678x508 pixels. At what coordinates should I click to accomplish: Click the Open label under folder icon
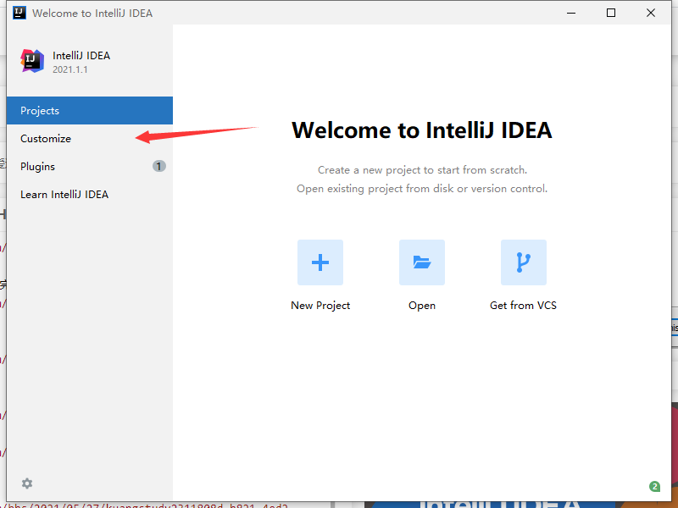421,306
